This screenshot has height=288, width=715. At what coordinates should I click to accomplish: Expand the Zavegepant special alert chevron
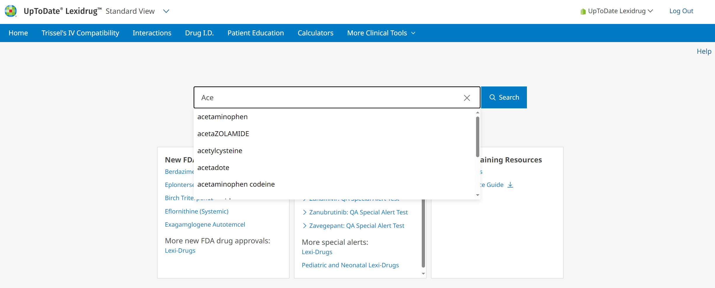click(x=305, y=226)
